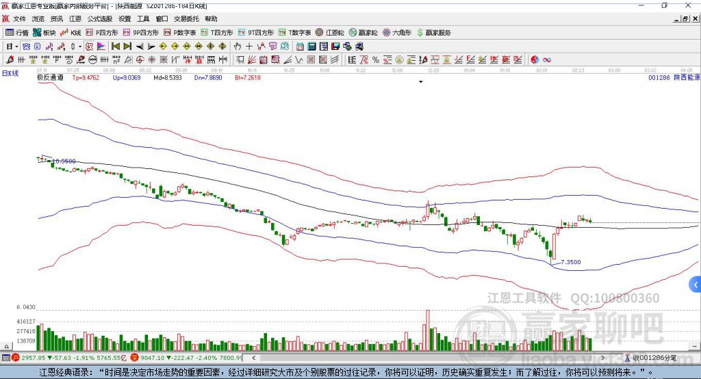Select the 10.5500 high price label
Viewport: 701px width, 379px height.
point(64,161)
